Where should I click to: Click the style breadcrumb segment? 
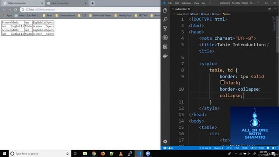click(x=216, y=14)
